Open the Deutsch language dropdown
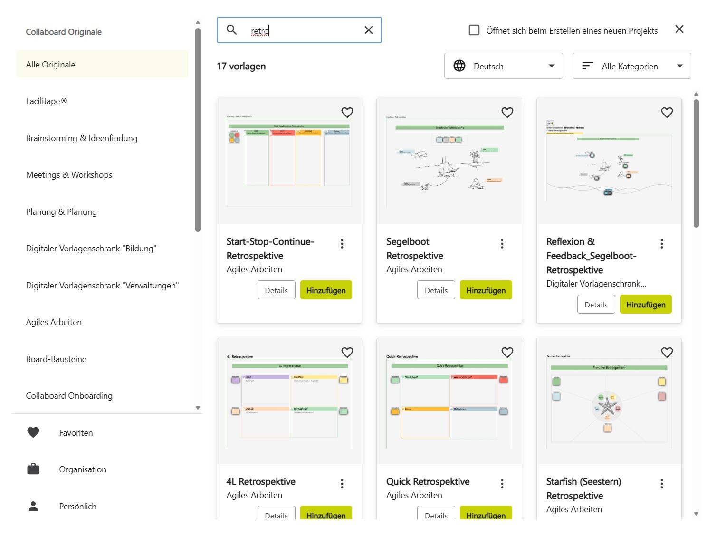Screen dimensions: 707x536 click(x=503, y=66)
